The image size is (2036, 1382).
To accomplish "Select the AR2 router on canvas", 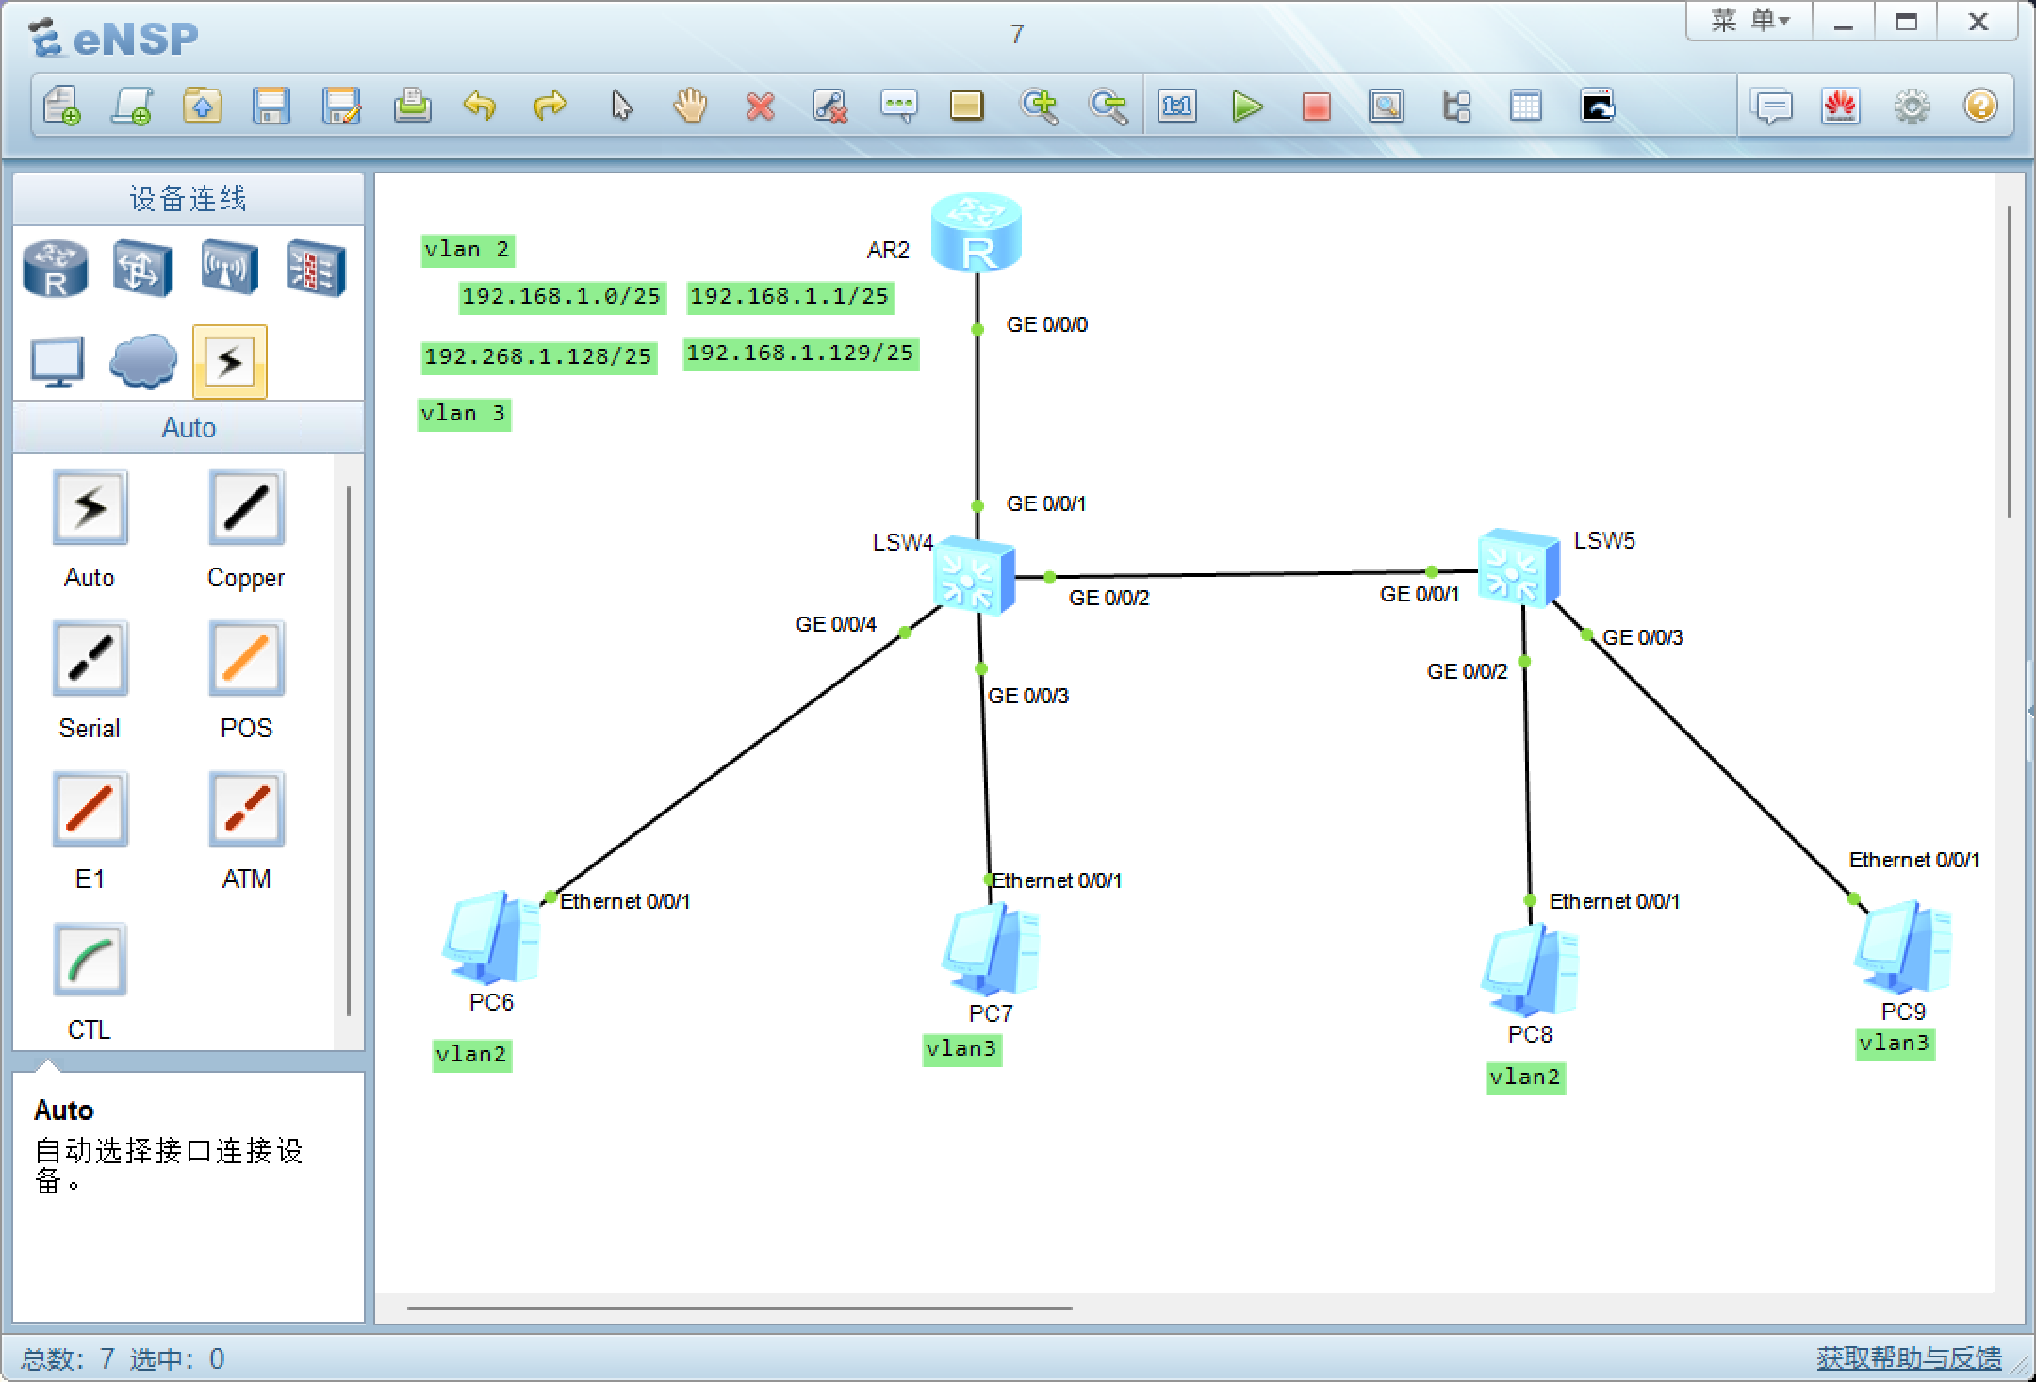I will pos(977,232).
